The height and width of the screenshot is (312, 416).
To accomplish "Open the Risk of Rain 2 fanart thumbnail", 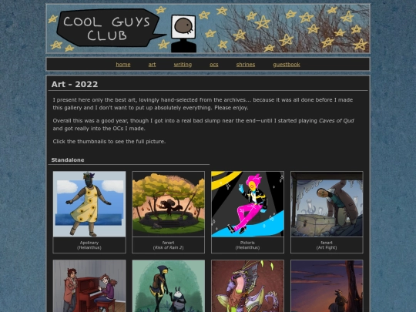I will [169, 204].
